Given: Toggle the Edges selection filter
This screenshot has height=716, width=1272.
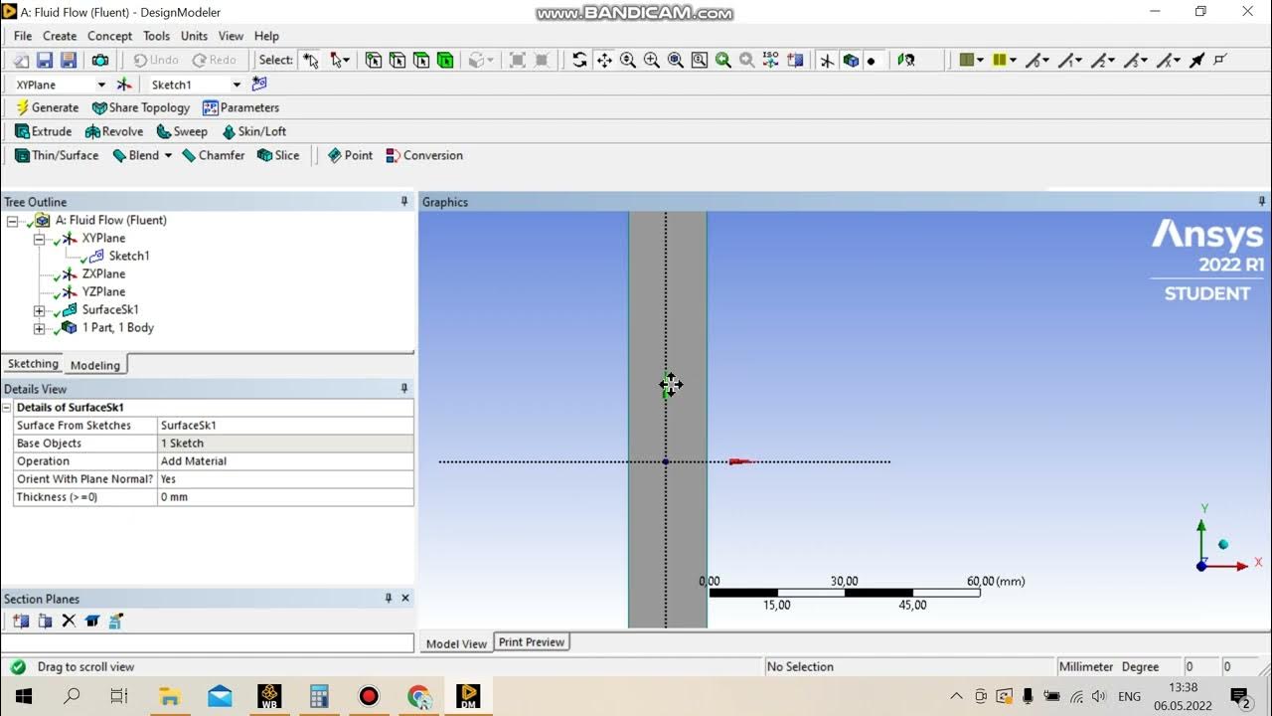Looking at the screenshot, I should click(397, 61).
